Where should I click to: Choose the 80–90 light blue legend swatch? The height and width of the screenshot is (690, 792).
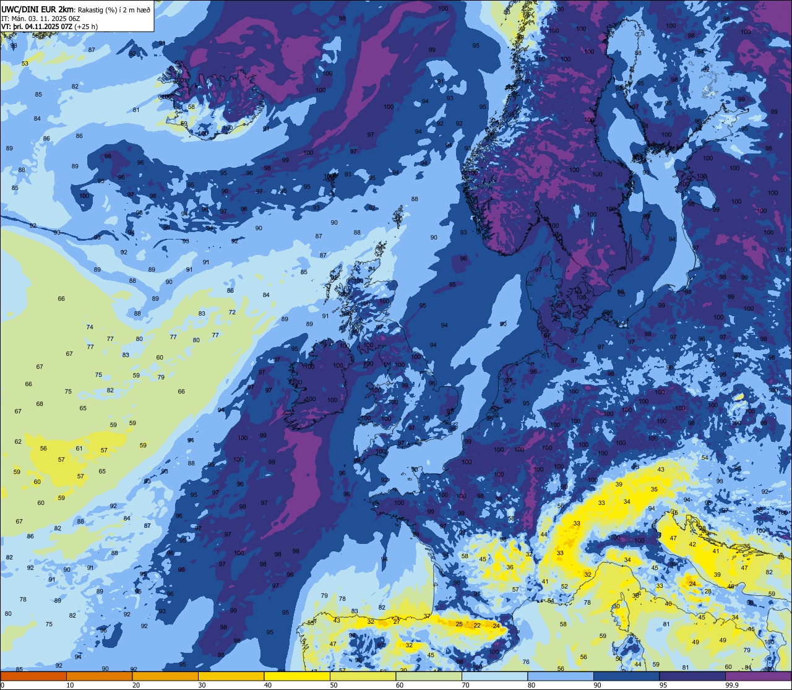[x=561, y=676]
